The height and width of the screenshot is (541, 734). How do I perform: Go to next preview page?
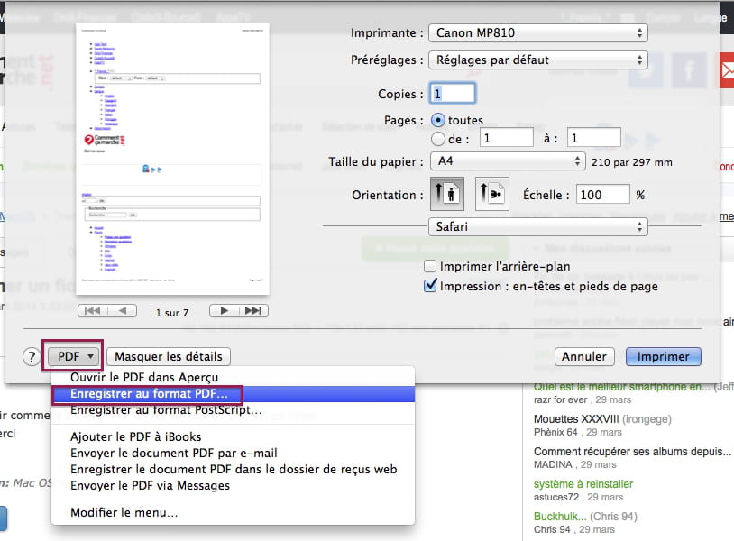[x=225, y=311]
